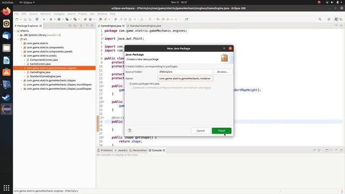
Task: Enable Create package-info.java checkbox
Action: point(128,84)
